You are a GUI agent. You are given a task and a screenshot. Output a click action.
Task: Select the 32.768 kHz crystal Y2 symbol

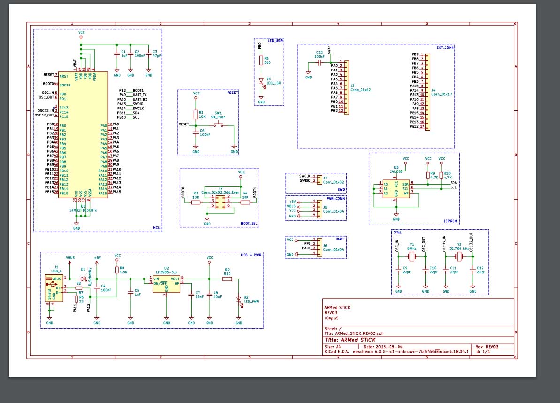[459, 256]
